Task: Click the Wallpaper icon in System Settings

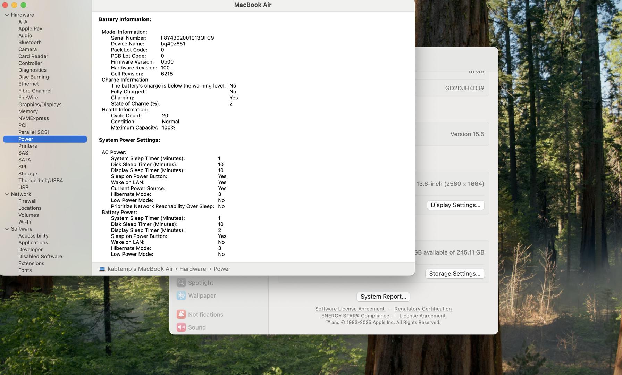Action: coord(181,295)
